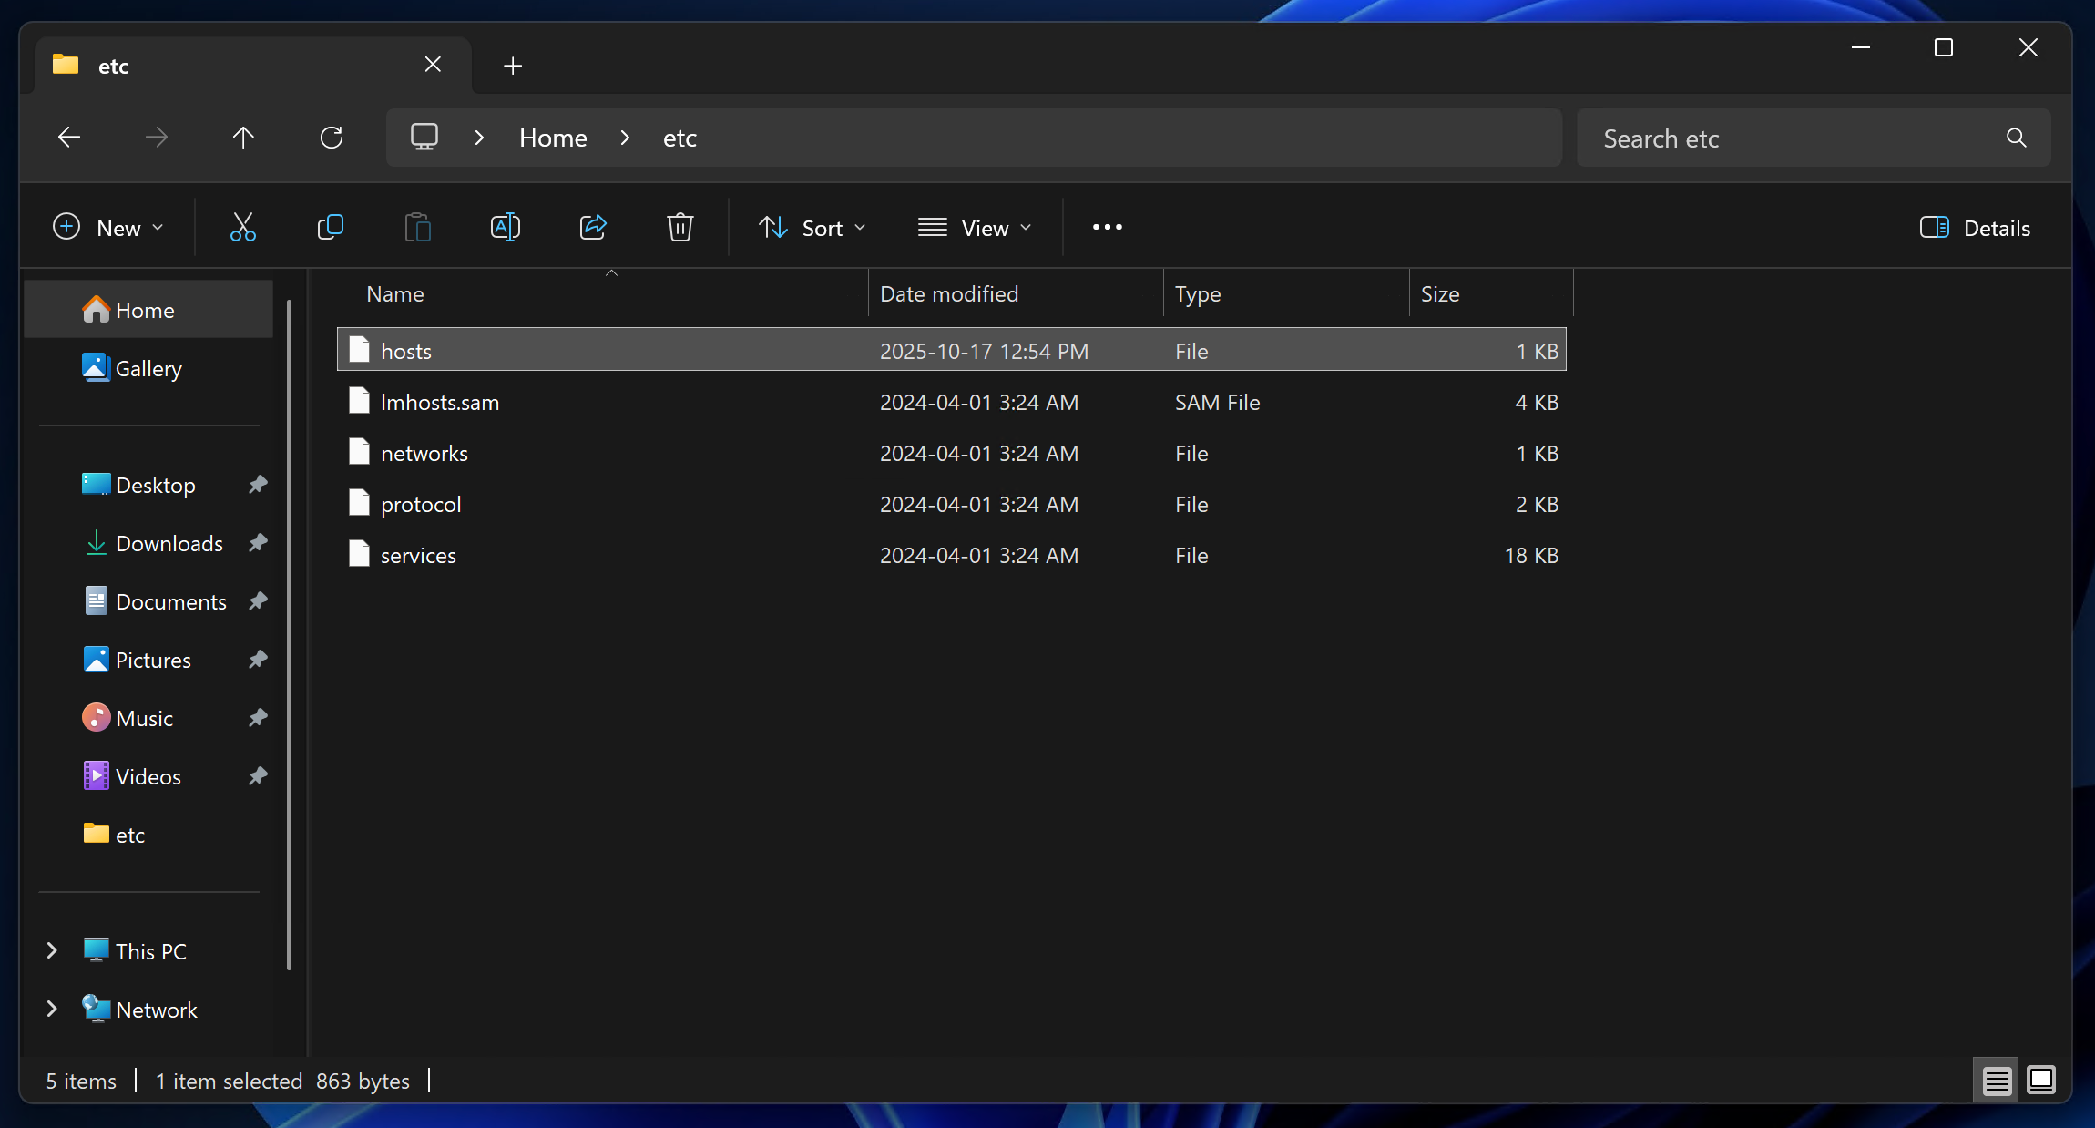Refresh the etc folder view

point(332,137)
